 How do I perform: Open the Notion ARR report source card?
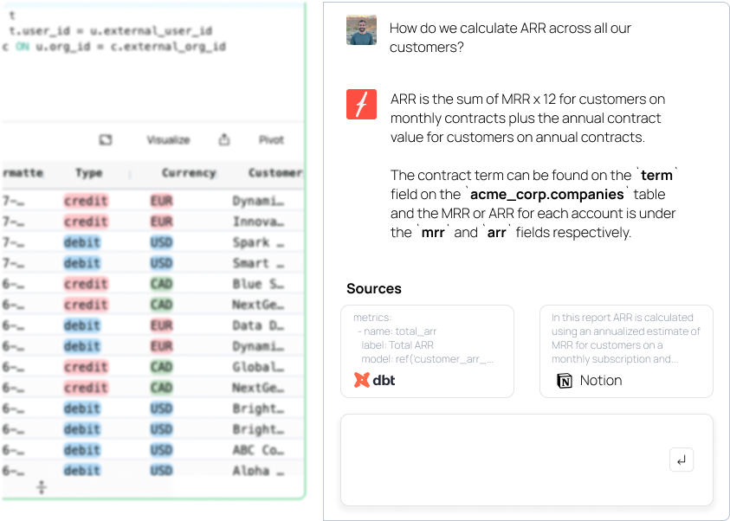coord(626,351)
